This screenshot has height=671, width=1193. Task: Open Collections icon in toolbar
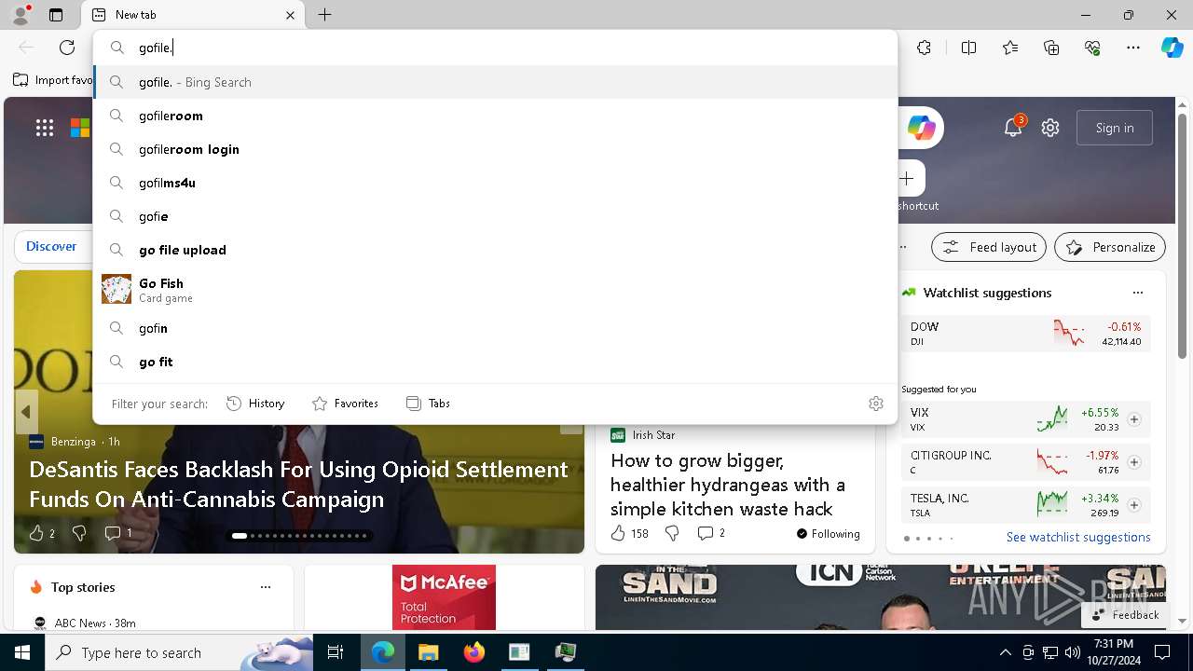tap(1051, 48)
